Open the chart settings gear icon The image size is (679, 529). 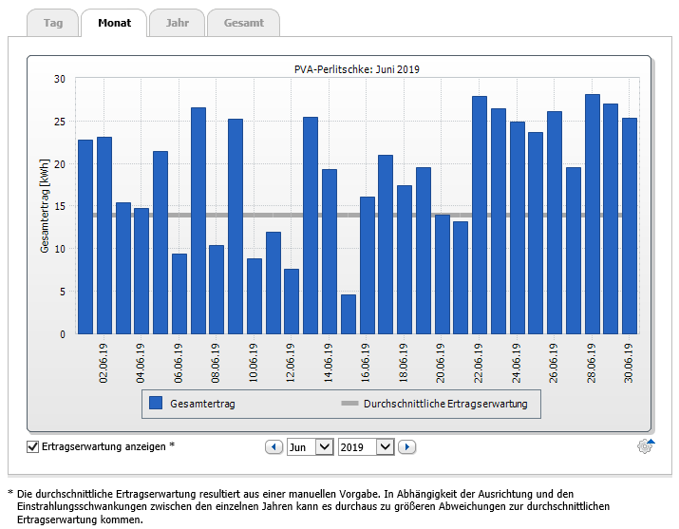click(645, 445)
